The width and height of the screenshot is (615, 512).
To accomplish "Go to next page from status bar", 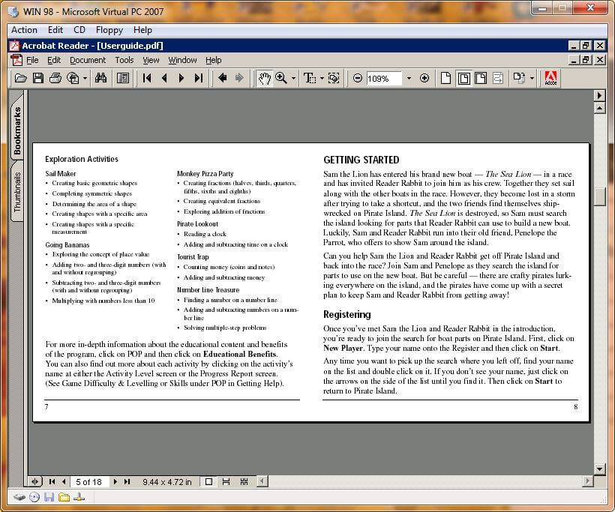I will [115, 481].
